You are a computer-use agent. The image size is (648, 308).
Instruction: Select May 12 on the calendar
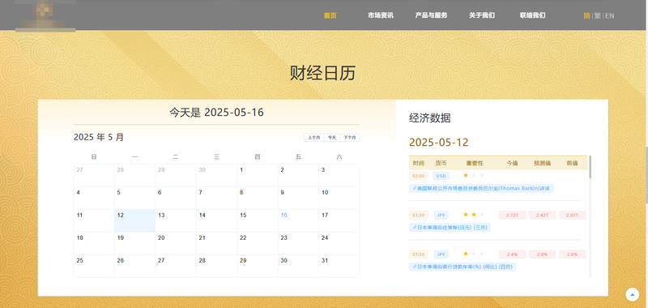click(134, 220)
